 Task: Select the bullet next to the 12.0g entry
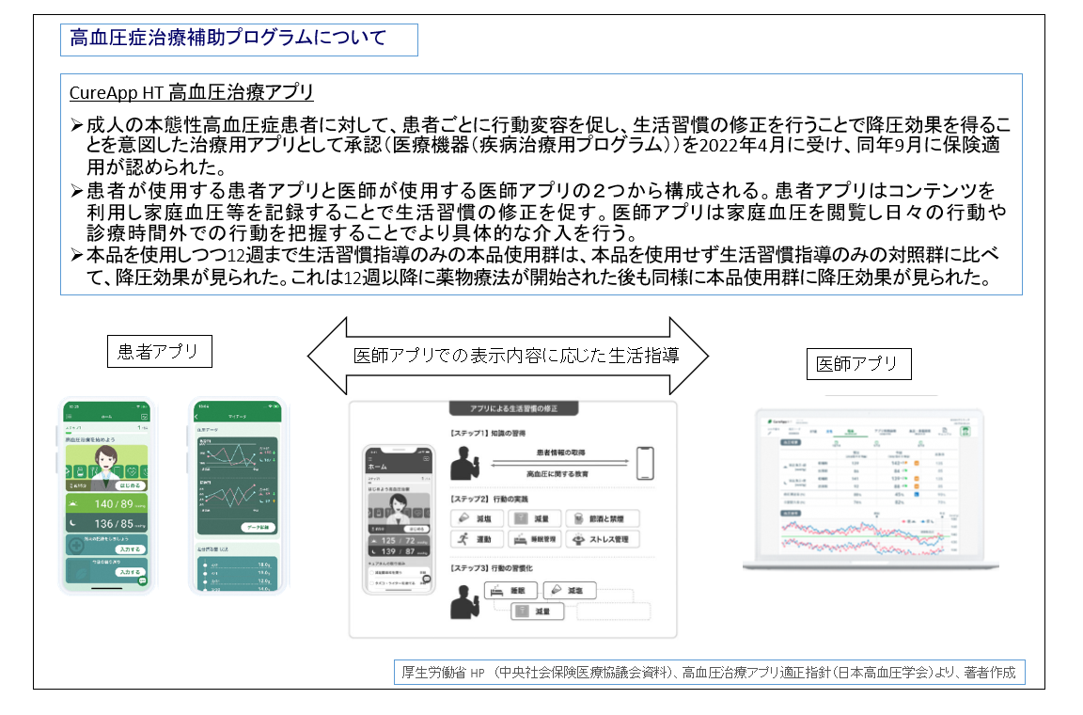[204, 582]
